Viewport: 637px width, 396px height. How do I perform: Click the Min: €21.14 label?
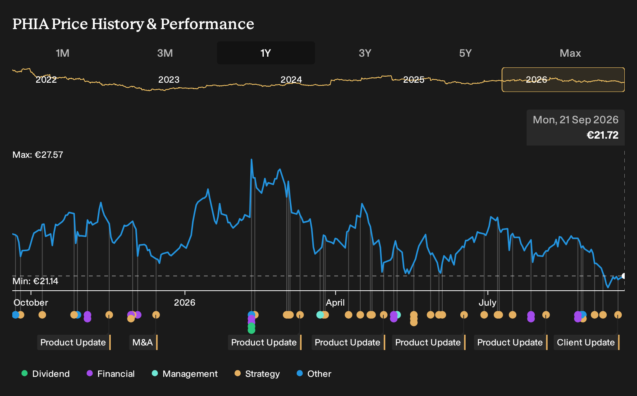pyautogui.click(x=35, y=281)
